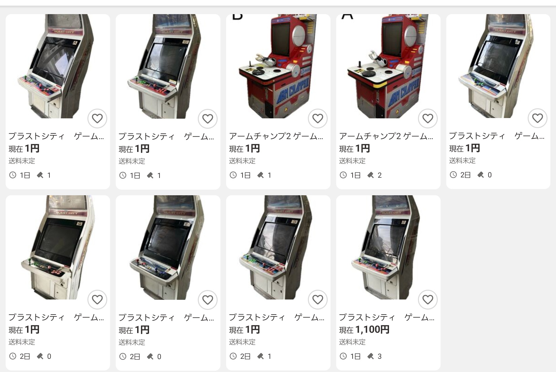
Task: Click clock icon on the 1,100円 listing
Action: point(343,356)
